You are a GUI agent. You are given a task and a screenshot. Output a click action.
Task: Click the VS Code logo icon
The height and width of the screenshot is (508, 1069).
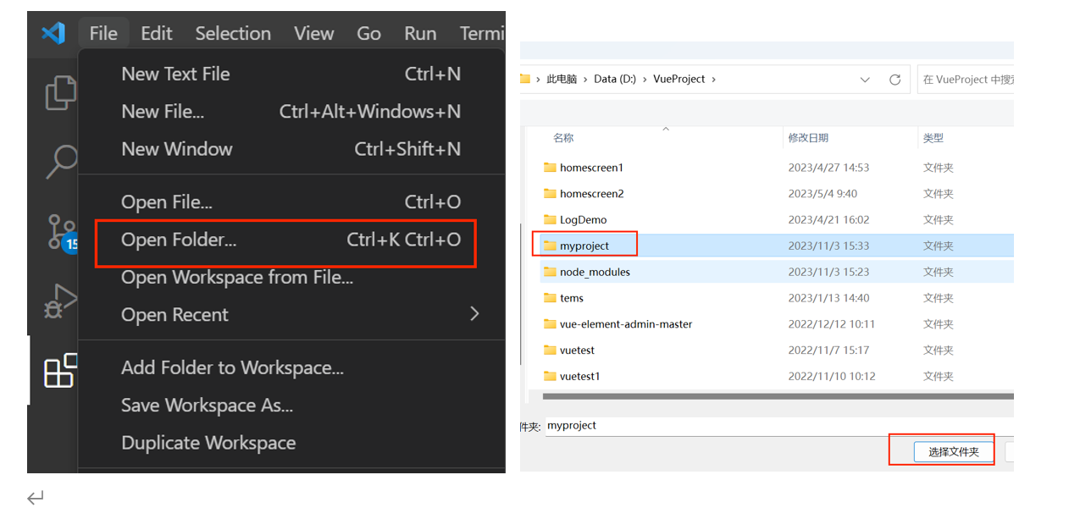click(53, 34)
